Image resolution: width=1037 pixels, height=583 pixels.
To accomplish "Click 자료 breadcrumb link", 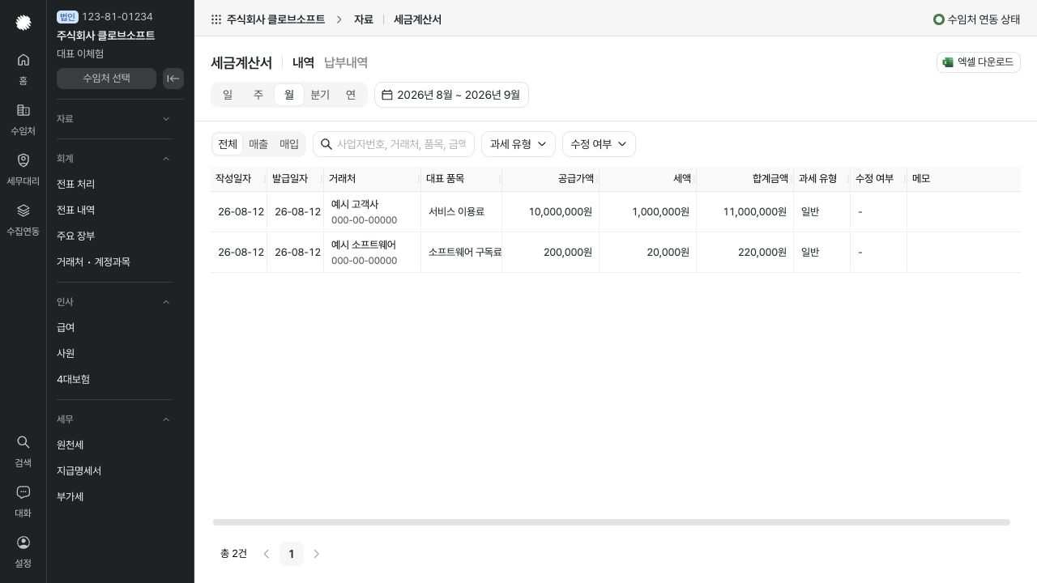I will 363,19.
